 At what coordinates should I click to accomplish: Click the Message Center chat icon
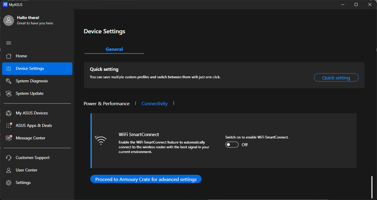[9, 138]
